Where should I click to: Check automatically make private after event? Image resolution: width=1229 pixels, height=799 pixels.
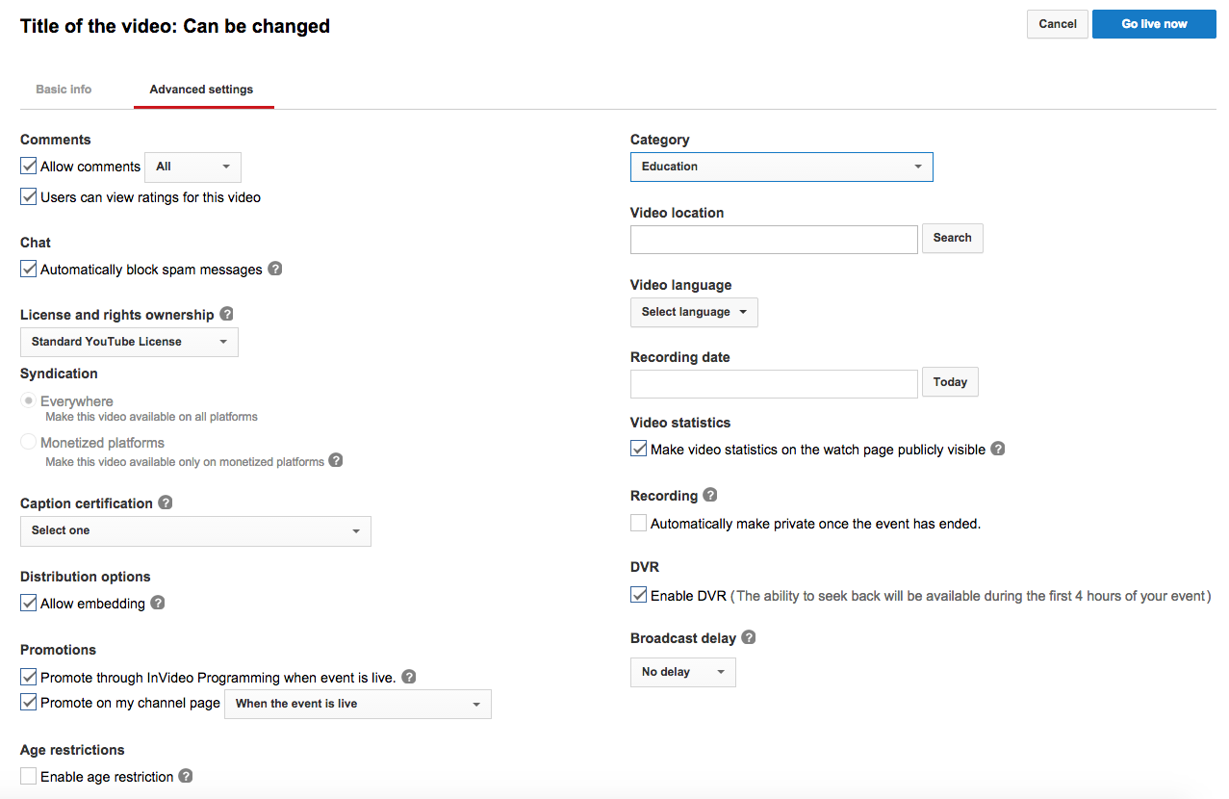click(x=638, y=524)
